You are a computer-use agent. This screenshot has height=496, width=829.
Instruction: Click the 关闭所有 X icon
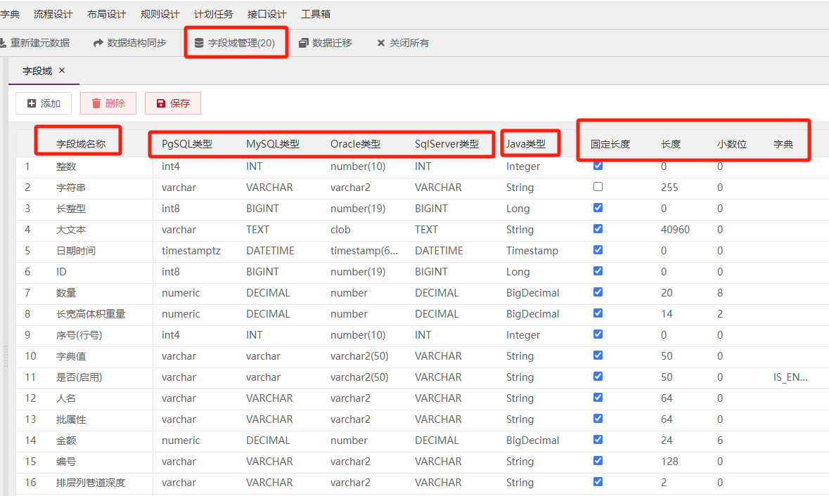380,43
